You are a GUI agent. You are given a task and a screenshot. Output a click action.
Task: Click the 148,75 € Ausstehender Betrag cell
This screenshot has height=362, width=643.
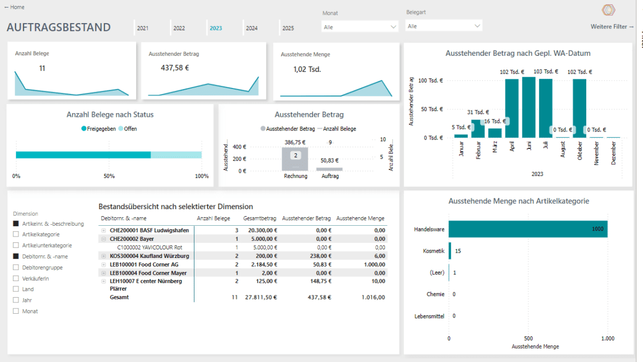(320, 281)
